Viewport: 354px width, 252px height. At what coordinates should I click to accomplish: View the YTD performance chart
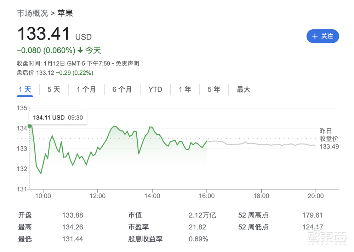155,90
